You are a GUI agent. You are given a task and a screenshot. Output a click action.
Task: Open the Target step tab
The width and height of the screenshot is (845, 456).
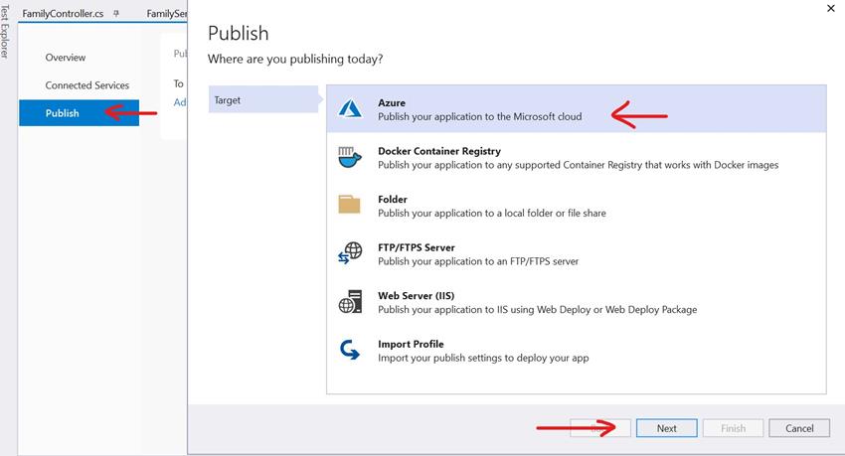coord(263,99)
